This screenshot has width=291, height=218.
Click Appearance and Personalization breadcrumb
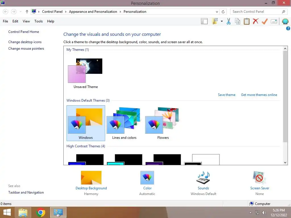click(x=93, y=12)
